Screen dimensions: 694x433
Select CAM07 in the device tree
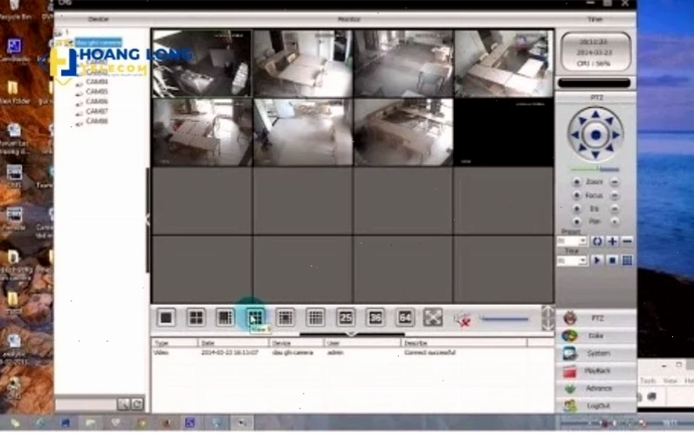97,111
